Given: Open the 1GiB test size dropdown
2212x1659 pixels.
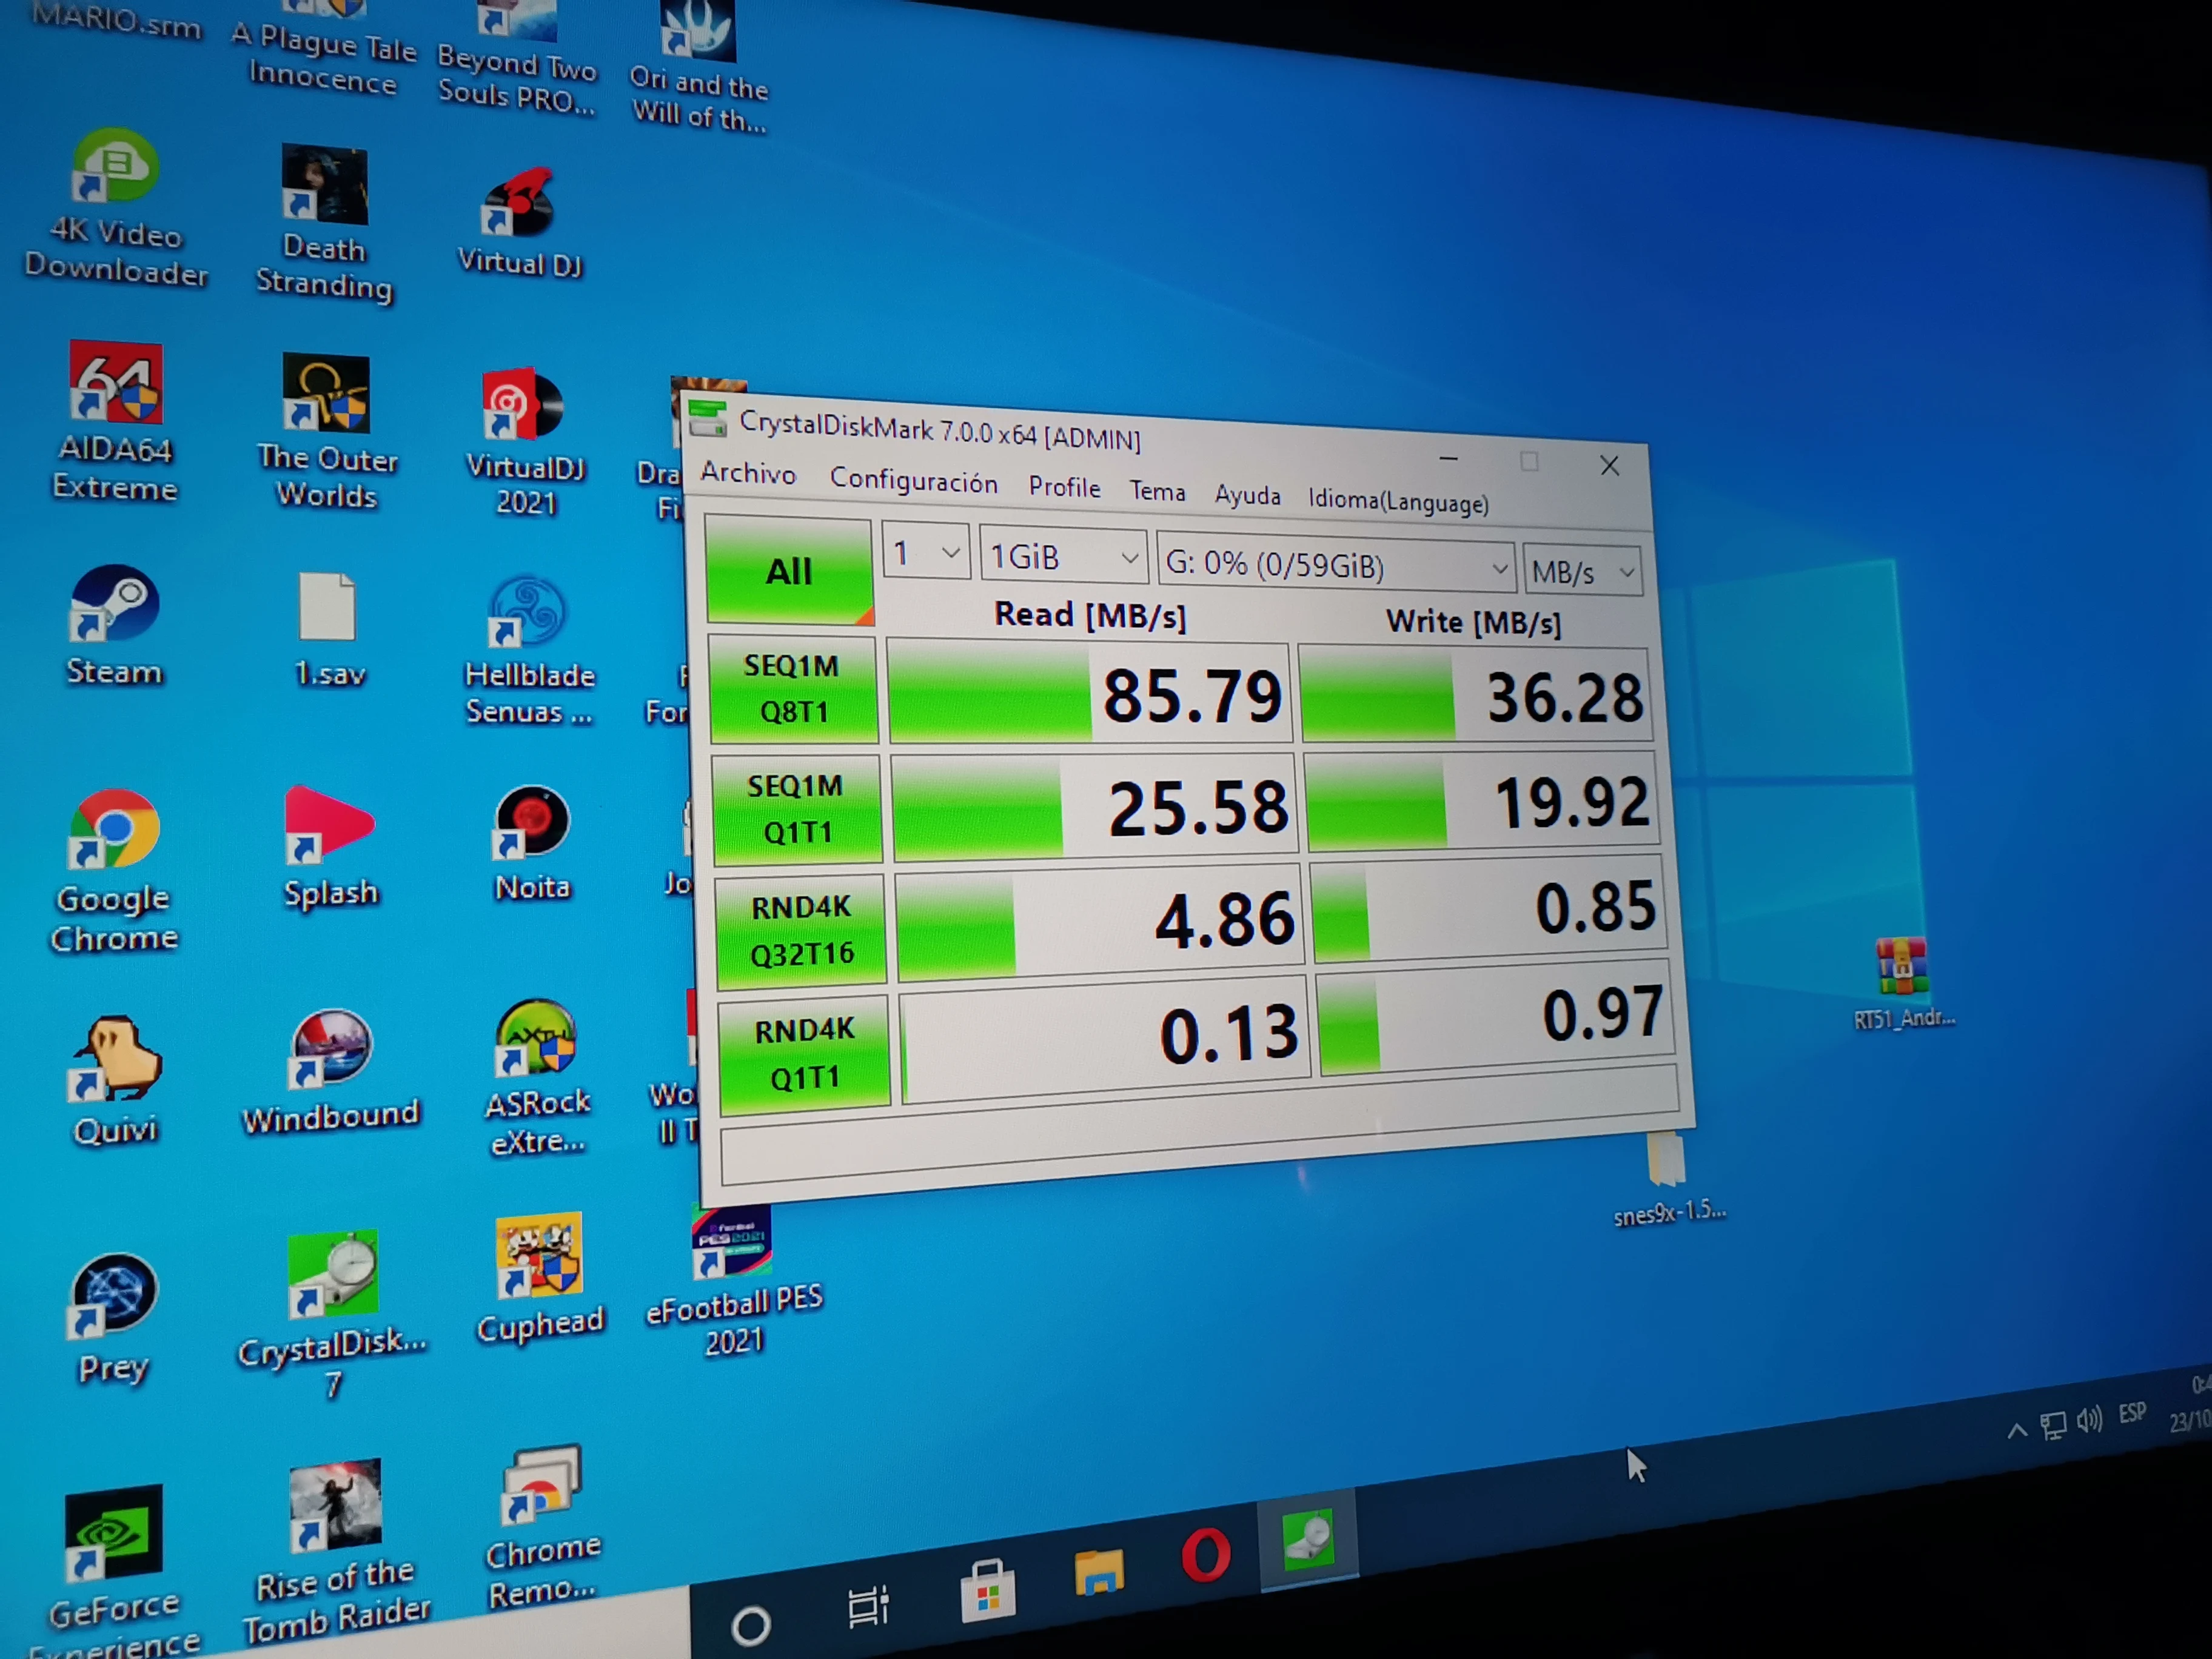Looking at the screenshot, I should click(1064, 557).
